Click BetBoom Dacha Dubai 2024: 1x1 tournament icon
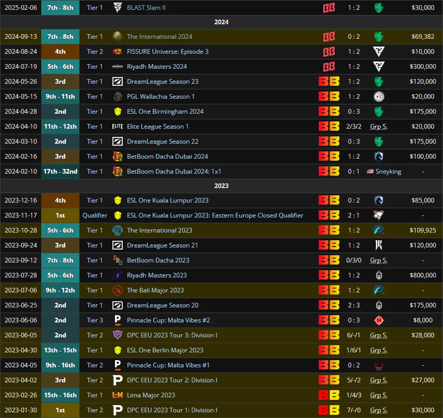The image size is (443, 418). pos(118,172)
